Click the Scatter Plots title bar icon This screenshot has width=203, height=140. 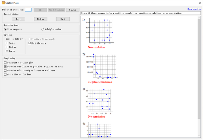pyautogui.click(x=3, y=3)
